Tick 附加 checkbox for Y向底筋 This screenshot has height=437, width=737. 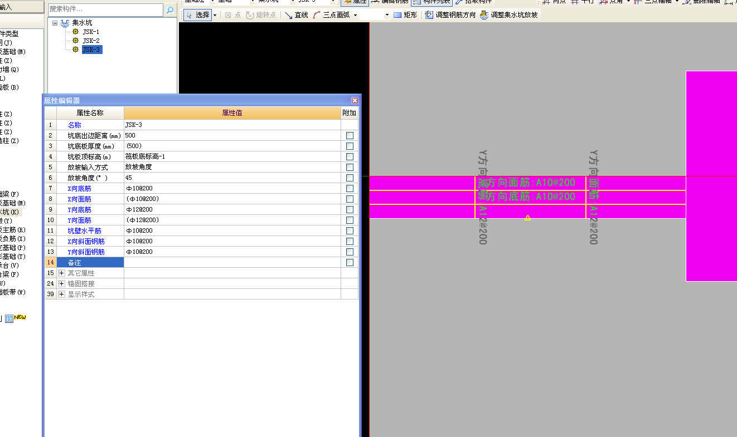tap(350, 209)
